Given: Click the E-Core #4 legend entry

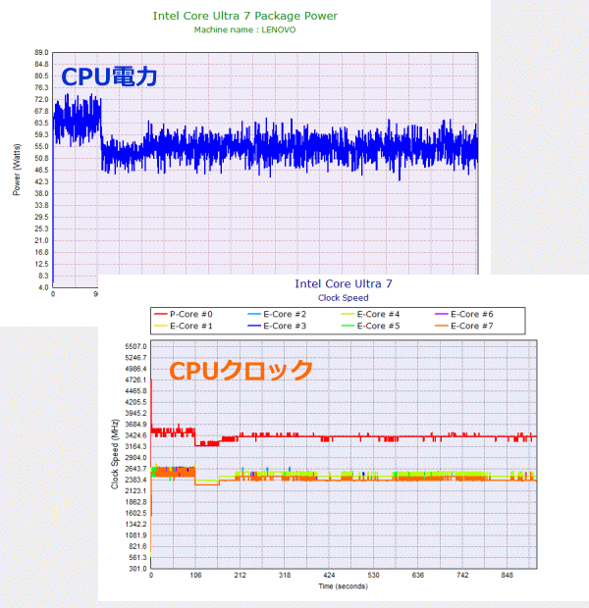Looking at the screenshot, I should (370, 314).
